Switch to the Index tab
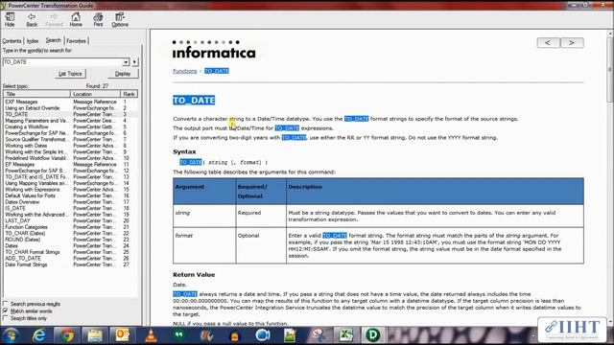This screenshot has height=345, width=614. (33, 41)
